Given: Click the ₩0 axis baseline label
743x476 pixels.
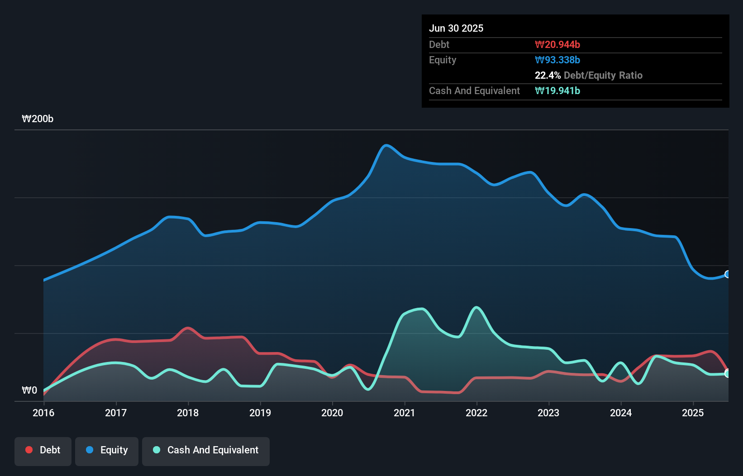Looking at the screenshot, I should (x=29, y=390).
